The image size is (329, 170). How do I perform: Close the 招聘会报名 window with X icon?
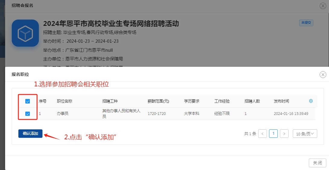pyautogui.click(x=323, y=6)
